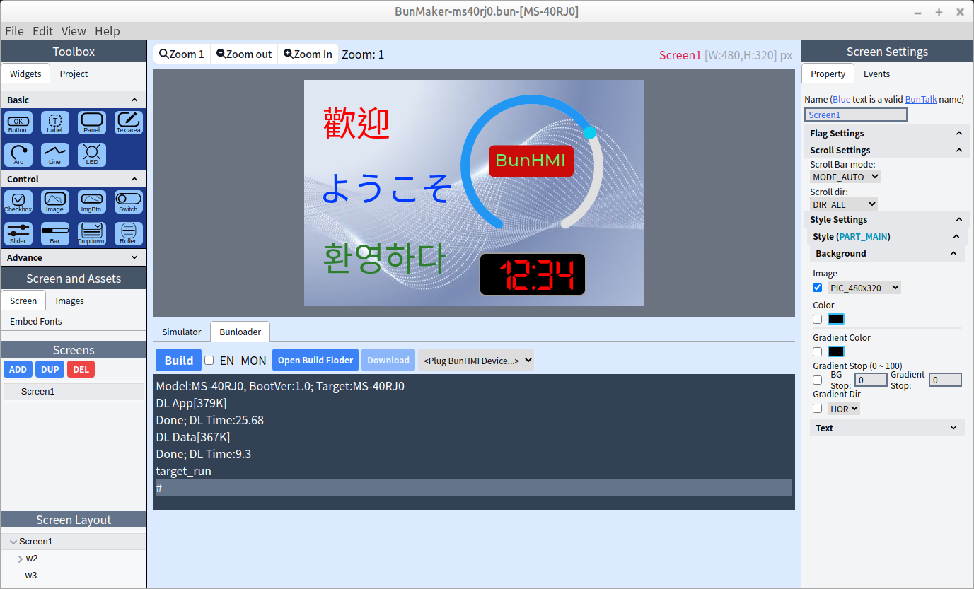Uncheck the background Image checkbox
974x589 pixels.
pyautogui.click(x=818, y=288)
